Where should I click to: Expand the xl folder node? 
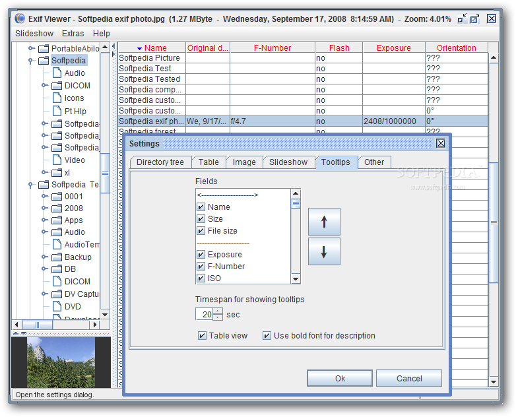44,172
